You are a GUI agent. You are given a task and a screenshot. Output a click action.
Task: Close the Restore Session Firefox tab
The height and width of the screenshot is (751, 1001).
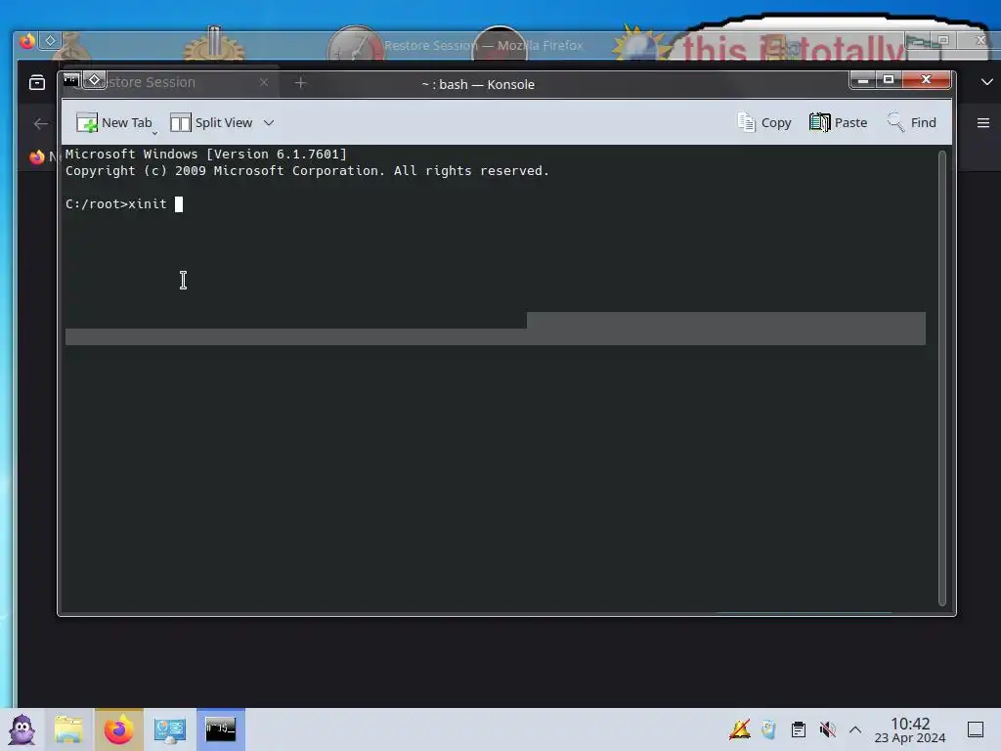pyautogui.click(x=264, y=82)
